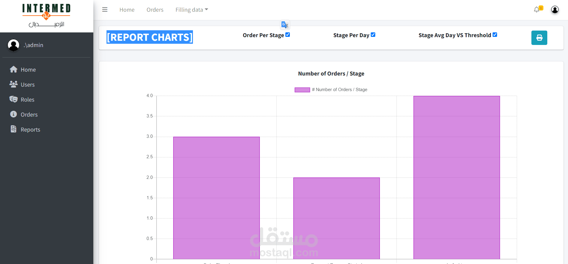Click the print report button
The height and width of the screenshot is (264, 568).
coord(539,38)
